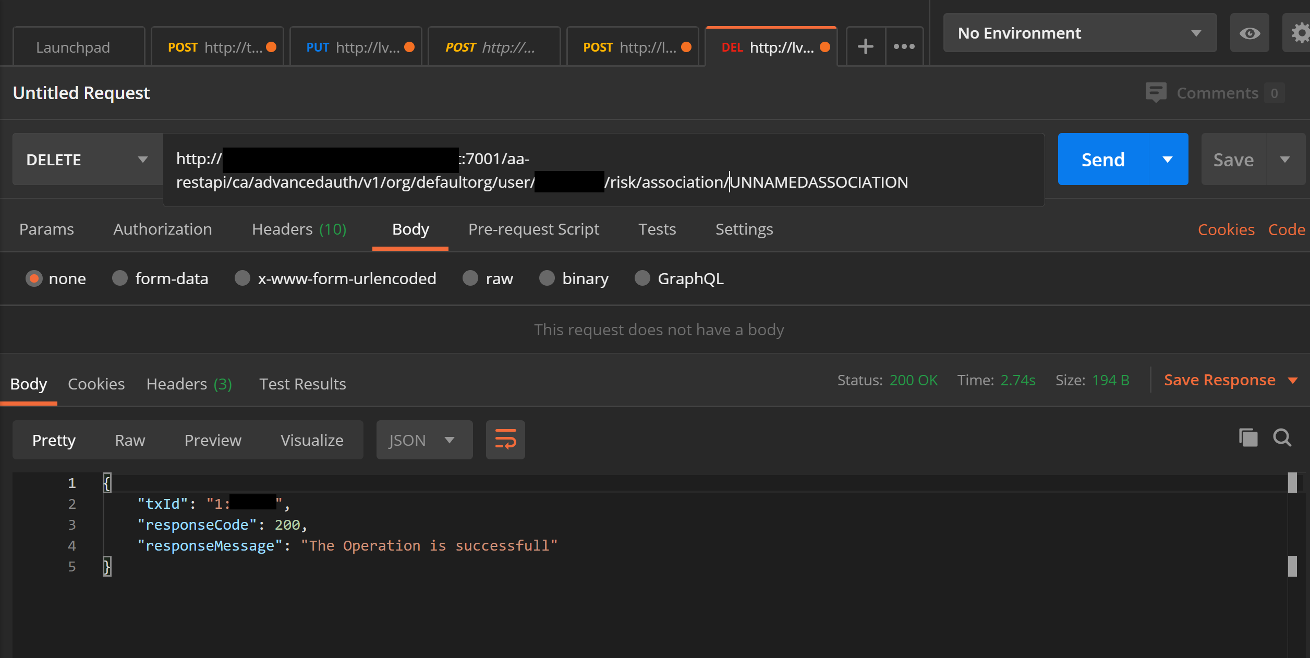The width and height of the screenshot is (1310, 658).
Task: Select form-data body type option
Action: pos(120,278)
